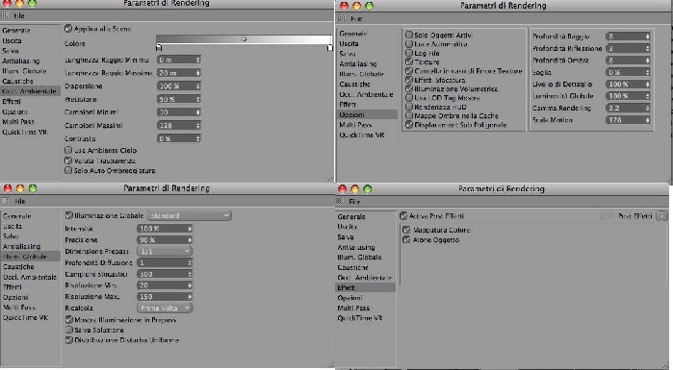This screenshot has height=370, width=673.
Task: Click the Lunghezza Raggio Minima stepper arrows
Action: pyautogui.click(x=198, y=60)
